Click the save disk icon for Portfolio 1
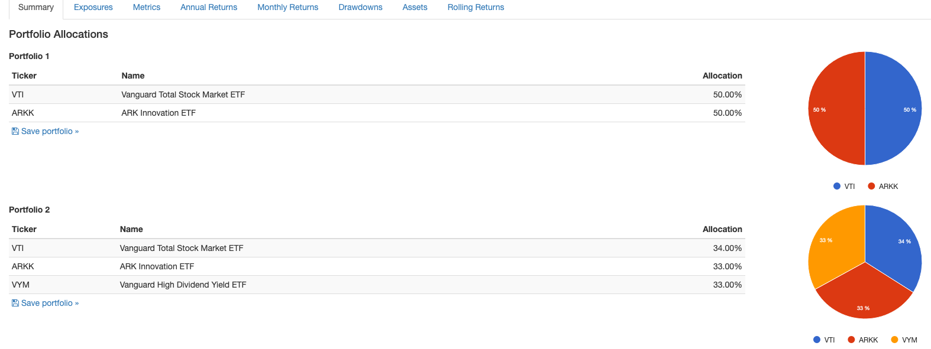Image resolution: width=931 pixels, height=349 pixels. [x=15, y=131]
